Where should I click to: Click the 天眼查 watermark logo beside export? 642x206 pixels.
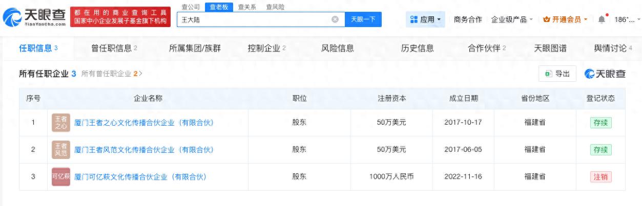[605, 74]
